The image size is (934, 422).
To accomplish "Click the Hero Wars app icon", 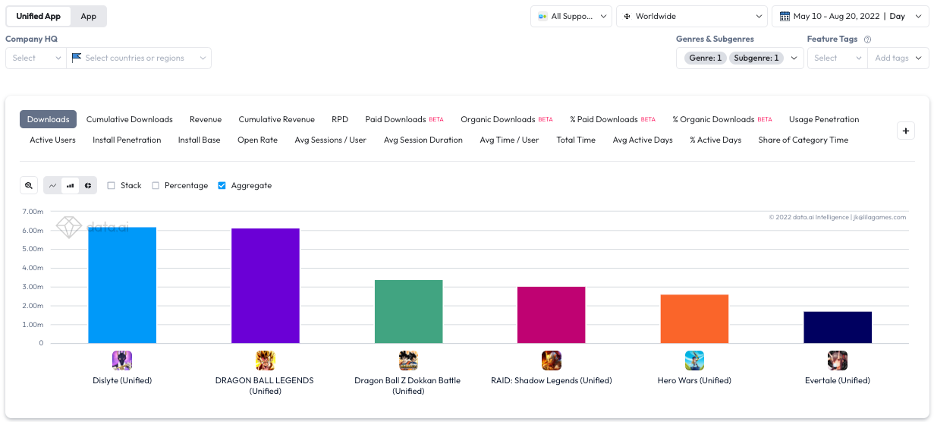I will tap(694, 361).
